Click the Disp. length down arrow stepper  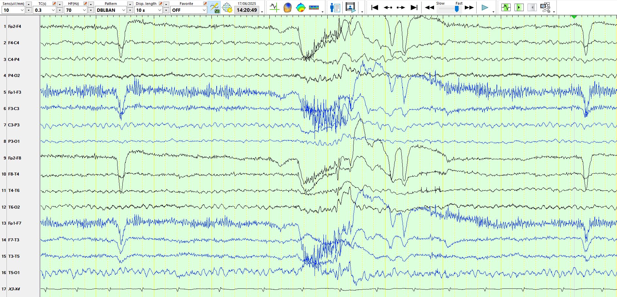tap(166, 10)
